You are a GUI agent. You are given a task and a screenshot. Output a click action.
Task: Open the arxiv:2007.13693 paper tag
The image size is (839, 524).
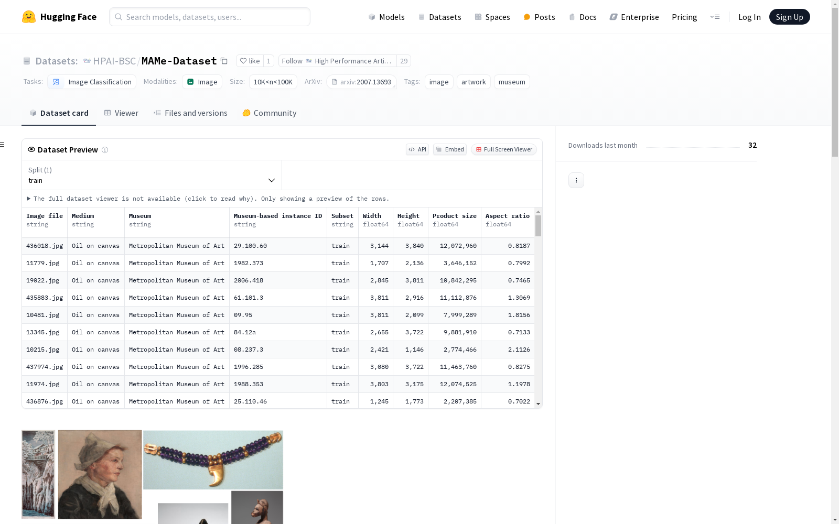361,82
